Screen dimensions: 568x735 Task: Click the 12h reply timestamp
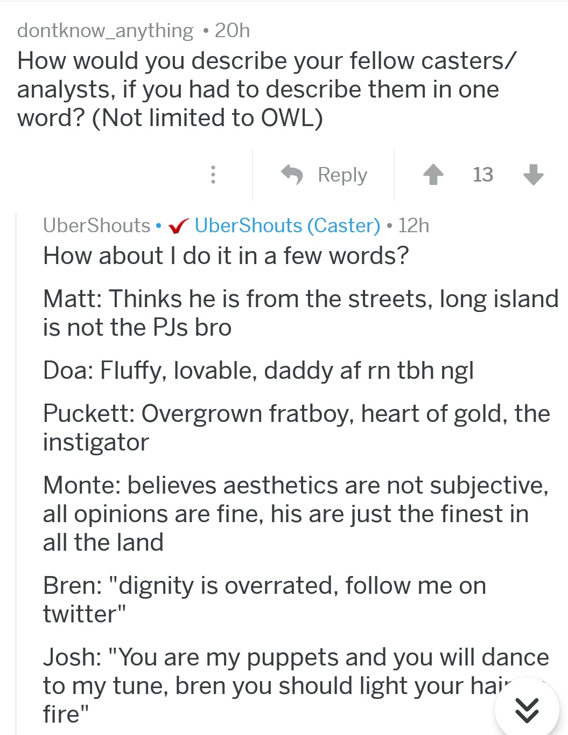(x=413, y=225)
